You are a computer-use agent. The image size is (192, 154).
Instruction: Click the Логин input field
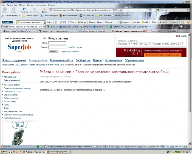point(57,43)
